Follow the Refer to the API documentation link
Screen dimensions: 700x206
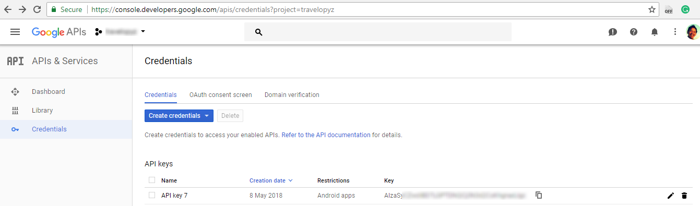coord(326,135)
